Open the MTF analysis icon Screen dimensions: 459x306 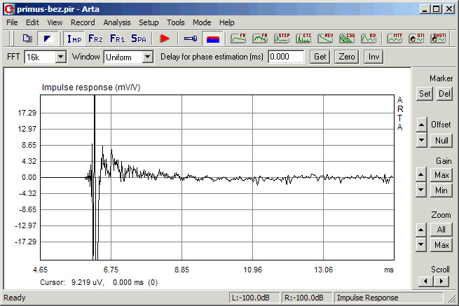coord(395,39)
